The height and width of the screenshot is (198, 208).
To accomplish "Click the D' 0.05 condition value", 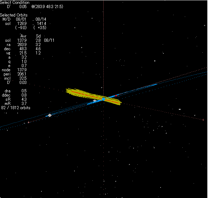I will point(17,7).
